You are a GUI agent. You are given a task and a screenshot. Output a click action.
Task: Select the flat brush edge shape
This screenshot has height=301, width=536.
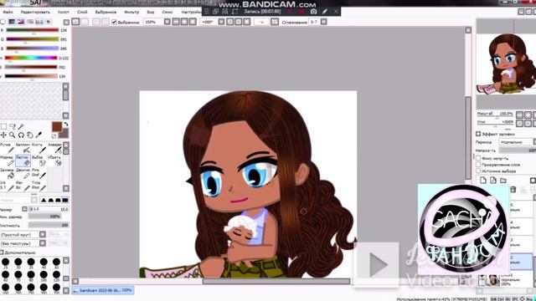tap(65, 200)
